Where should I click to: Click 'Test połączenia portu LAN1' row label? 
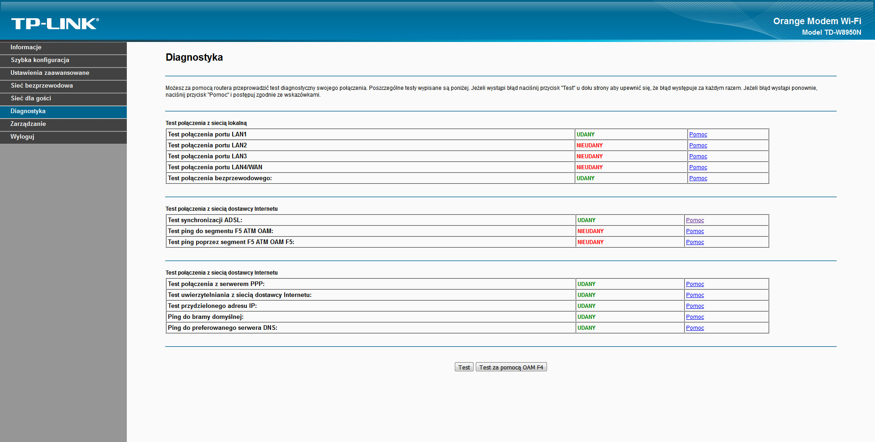(207, 135)
